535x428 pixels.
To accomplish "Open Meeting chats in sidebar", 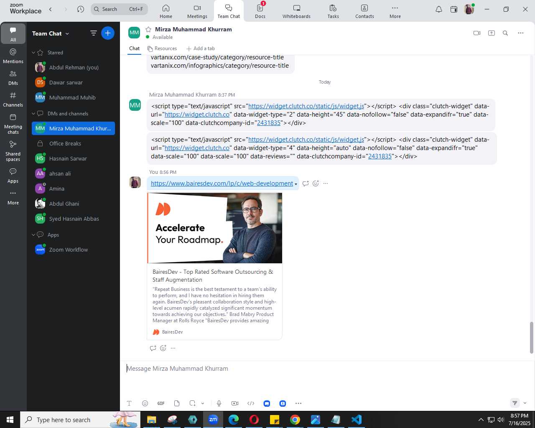I will (x=13, y=124).
